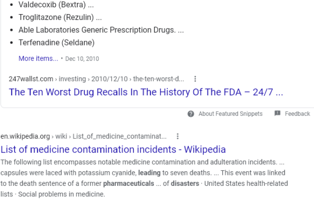Click the-ten-worst-d... URL path segment
The image size is (314, 199).
click(159, 79)
